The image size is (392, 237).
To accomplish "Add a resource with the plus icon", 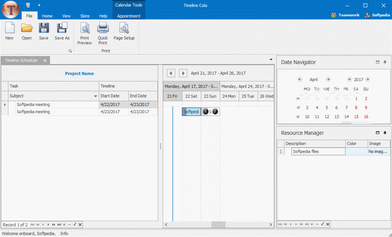I will pyautogui.click(x=312, y=224).
